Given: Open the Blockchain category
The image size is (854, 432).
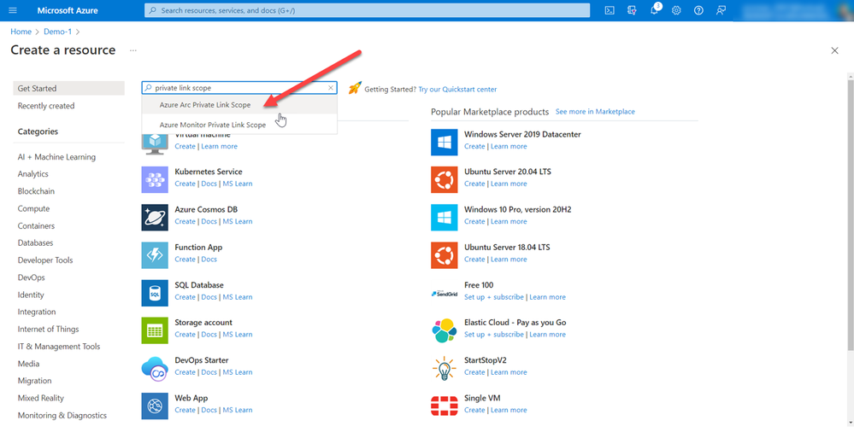Looking at the screenshot, I should [x=36, y=191].
